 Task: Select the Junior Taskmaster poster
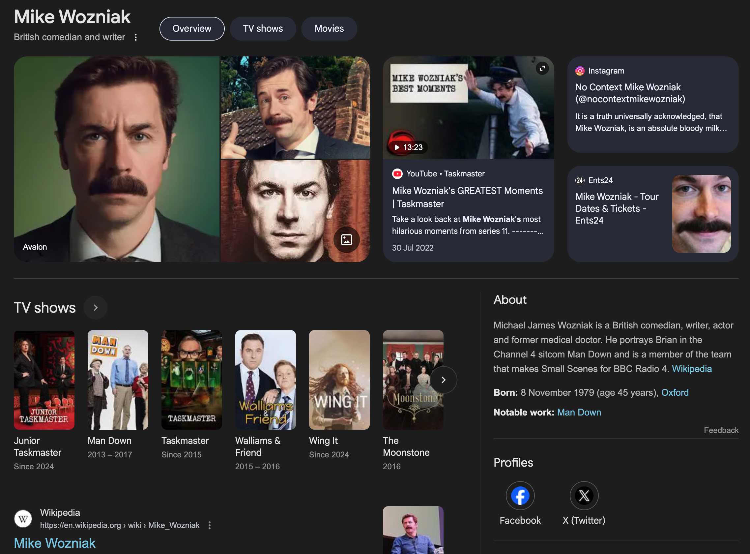[x=44, y=380]
